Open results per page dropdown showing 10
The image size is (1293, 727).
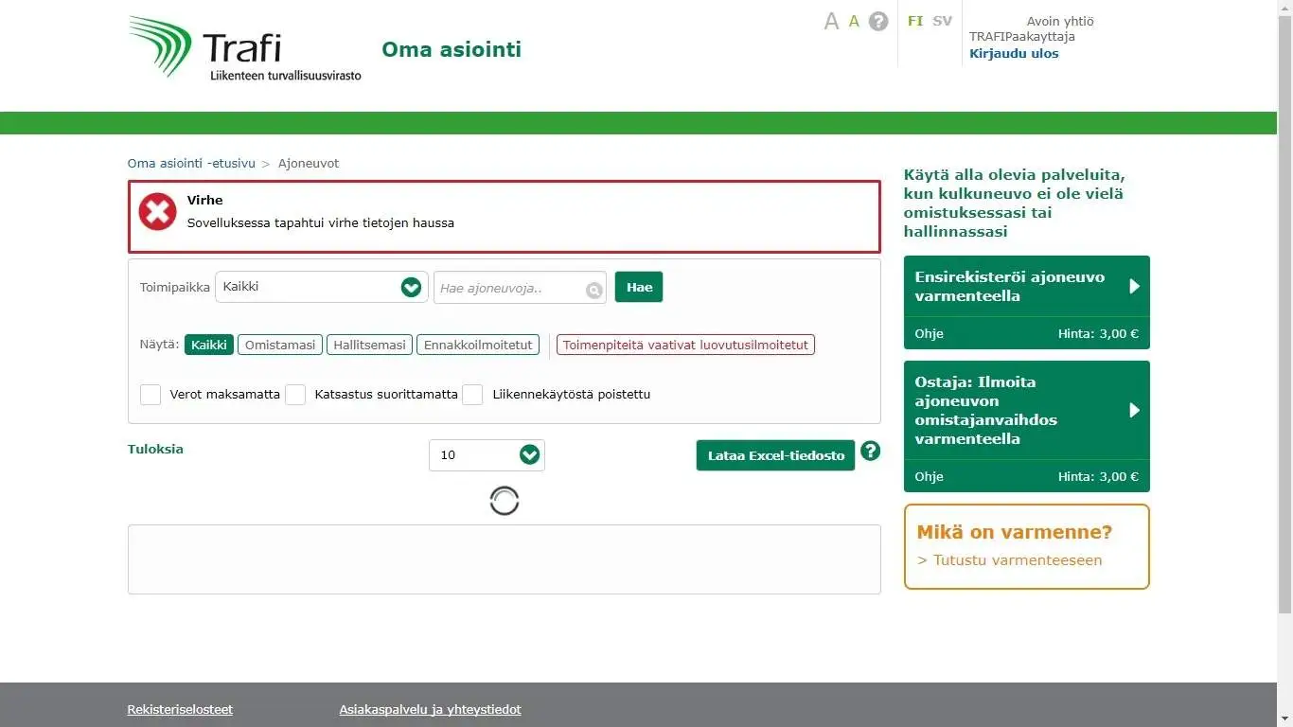(487, 455)
